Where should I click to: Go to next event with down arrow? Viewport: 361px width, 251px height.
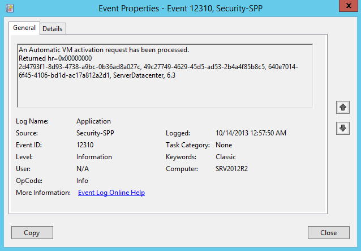point(342,128)
